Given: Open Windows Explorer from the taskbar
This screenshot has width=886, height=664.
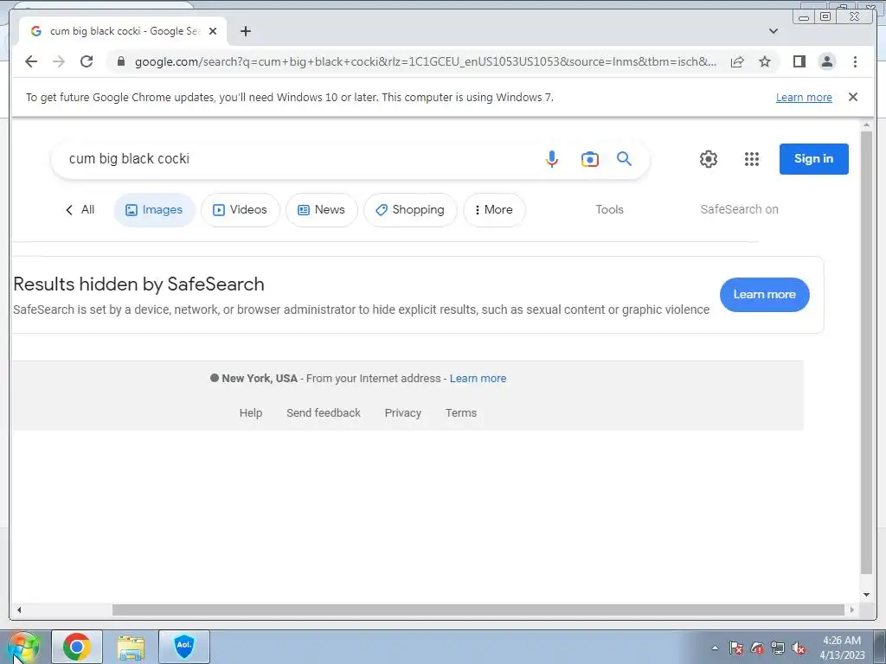Looking at the screenshot, I should [x=131, y=647].
